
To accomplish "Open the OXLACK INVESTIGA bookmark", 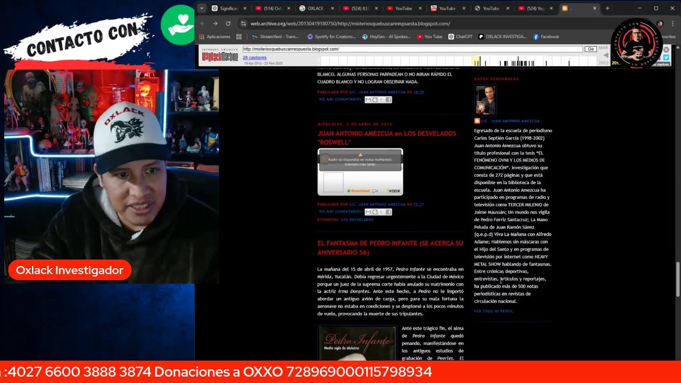I will tap(502, 37).
